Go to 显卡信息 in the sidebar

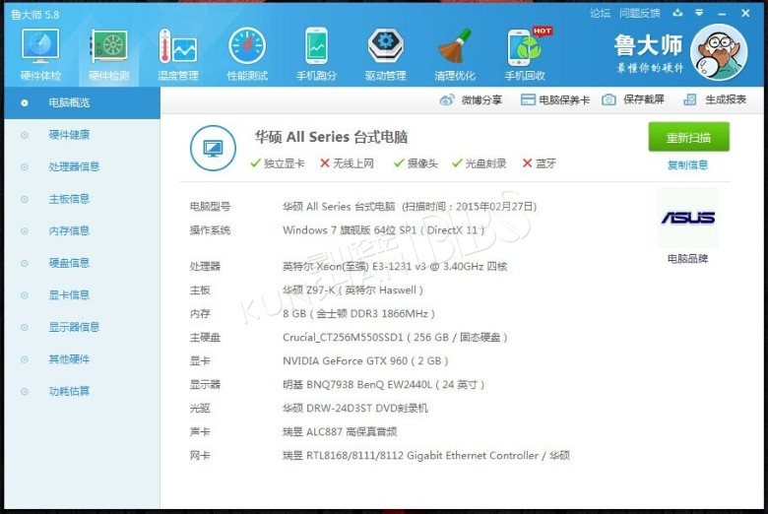click(x=69, y=294)
